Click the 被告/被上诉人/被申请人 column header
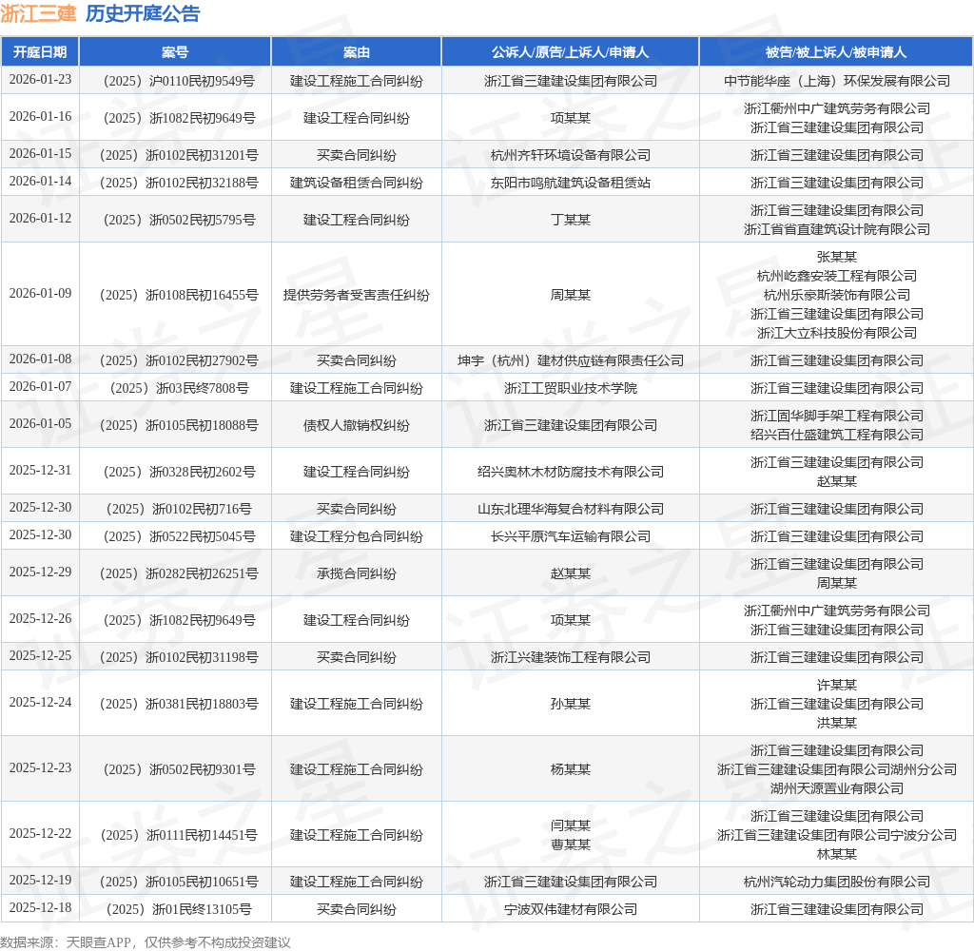 [x=836, y=52]
